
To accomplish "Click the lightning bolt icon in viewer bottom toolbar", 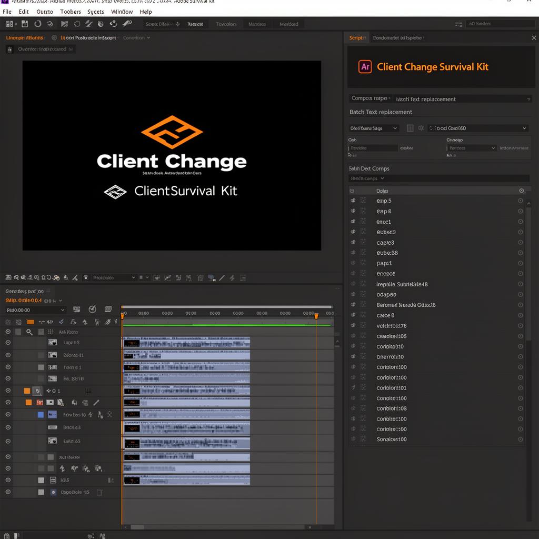I will pos(232,278).
